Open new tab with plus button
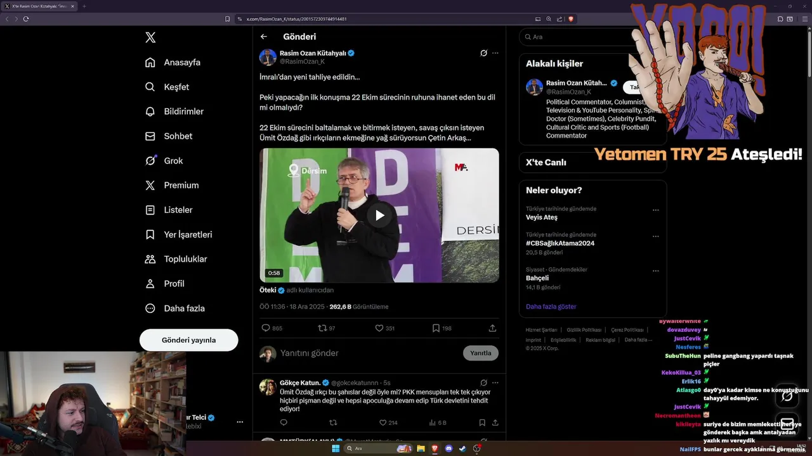The width and height of the screenshot is (812, 456). pos(84,6)
